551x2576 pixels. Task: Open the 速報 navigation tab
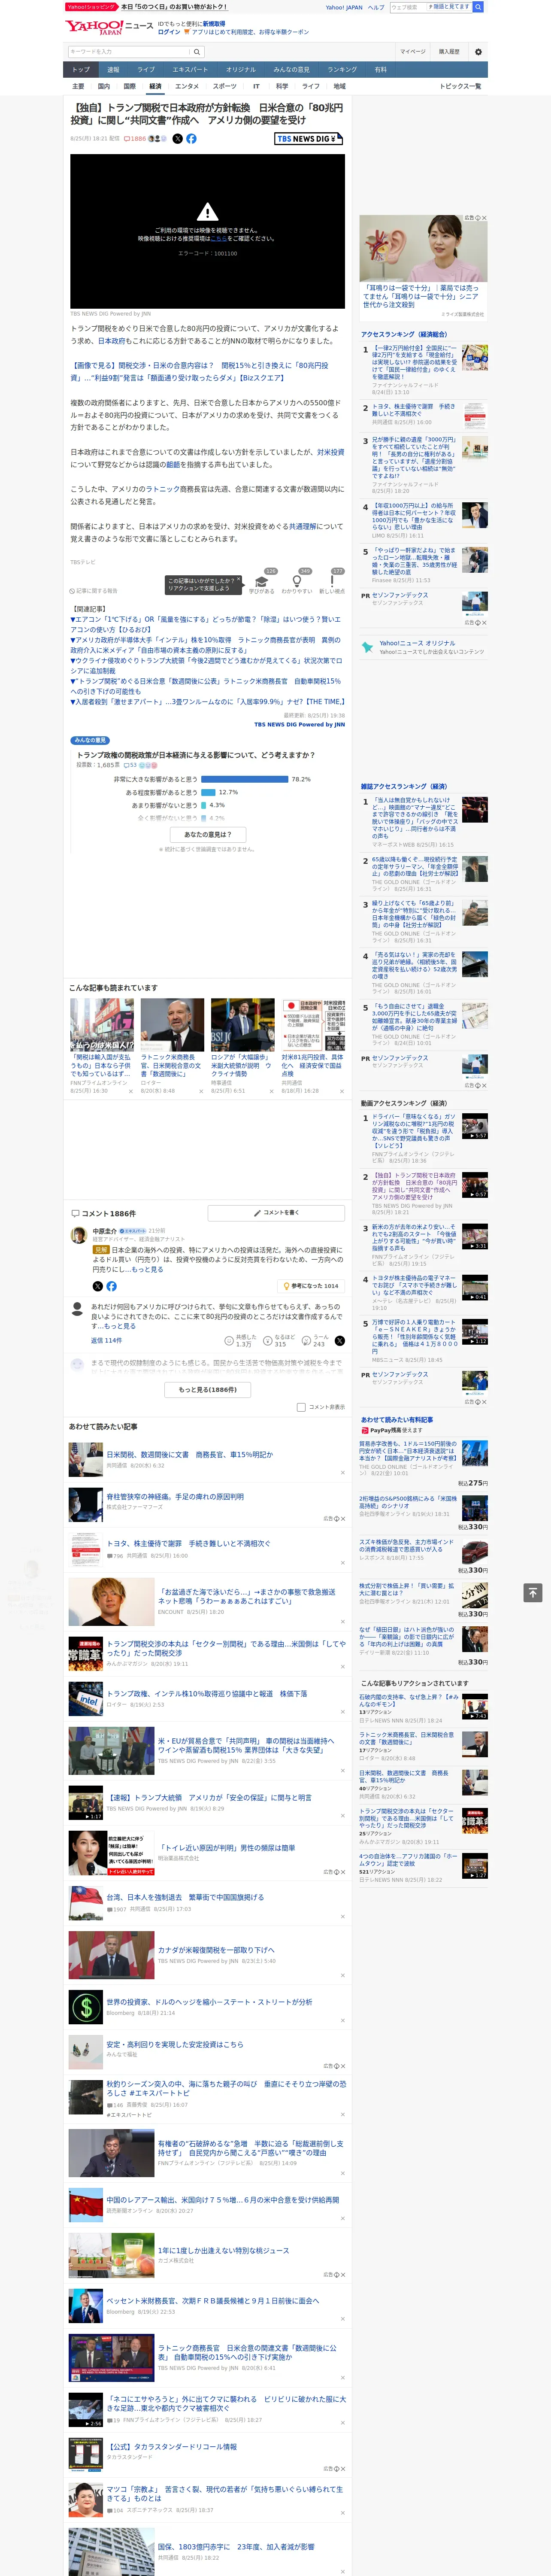coord(113,69)
